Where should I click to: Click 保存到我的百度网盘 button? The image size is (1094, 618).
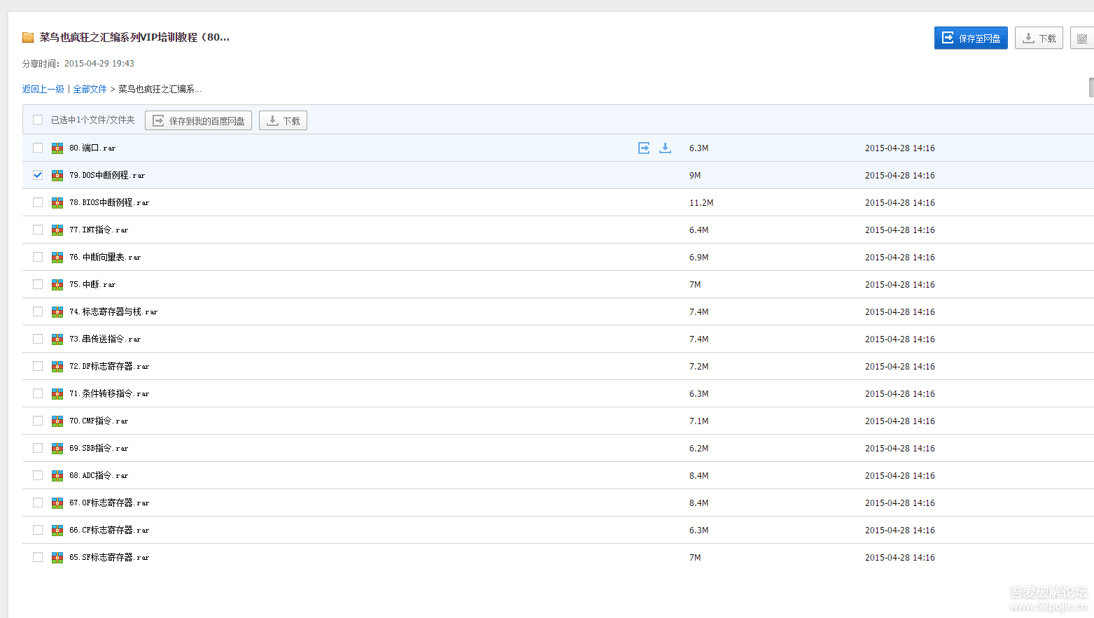(198, 120)
